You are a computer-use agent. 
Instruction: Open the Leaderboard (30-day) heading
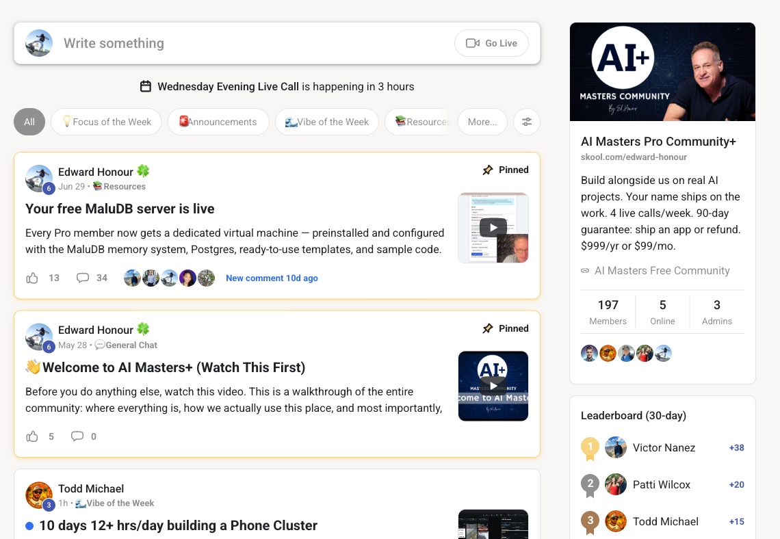tap(634, 416)
